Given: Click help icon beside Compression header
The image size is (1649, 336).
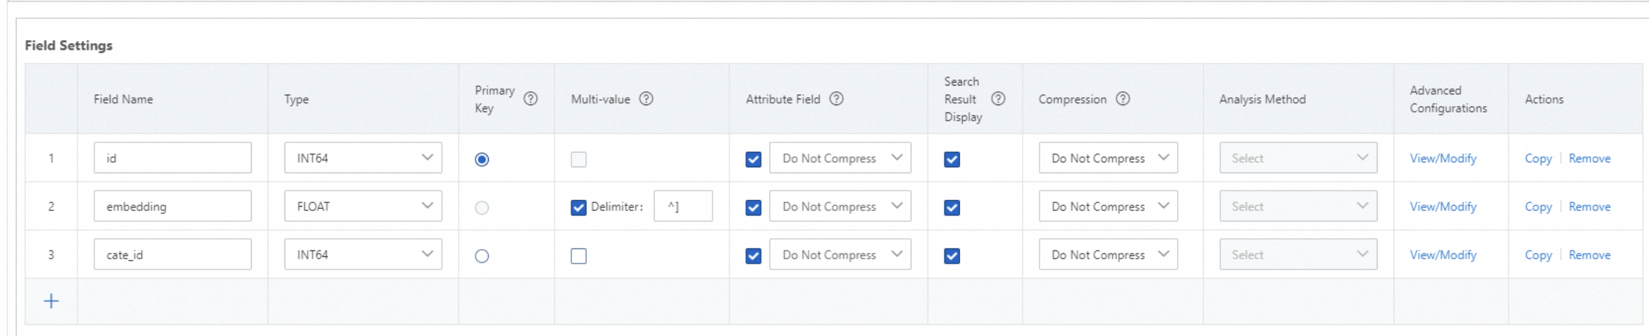Looking at the screenshot, I should pyautogui.click(x=1123, y=99).
